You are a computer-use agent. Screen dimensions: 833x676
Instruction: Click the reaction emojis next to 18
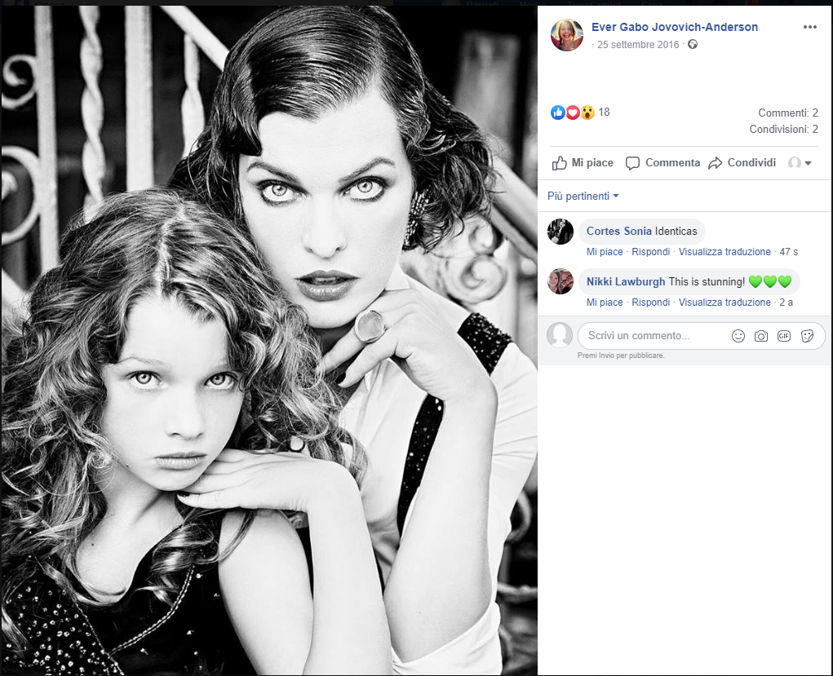(573, 113)
